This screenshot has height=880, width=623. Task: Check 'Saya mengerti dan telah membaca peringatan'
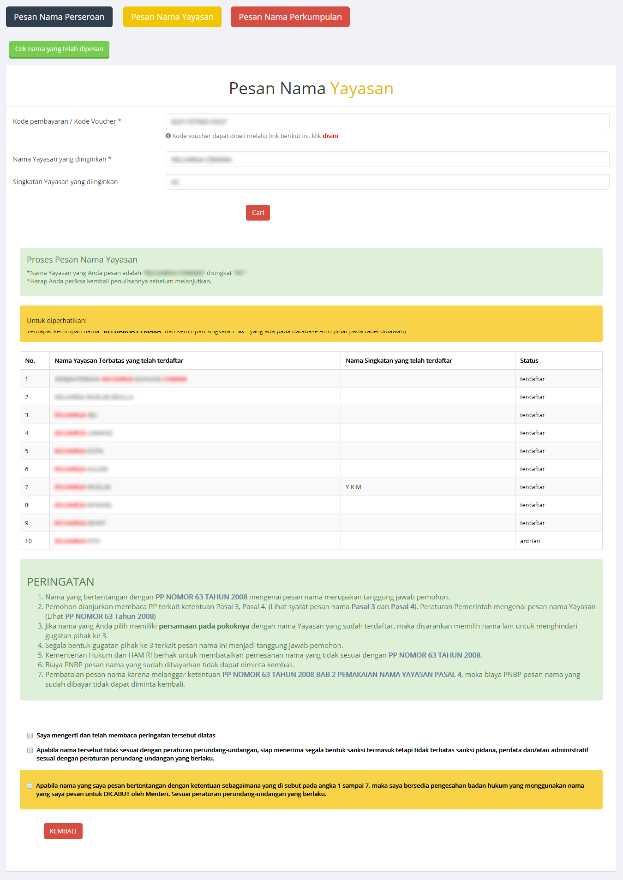click(30, 736)
